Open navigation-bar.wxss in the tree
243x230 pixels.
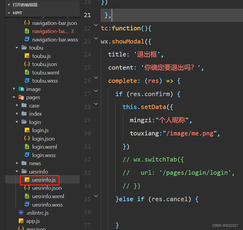55,40
